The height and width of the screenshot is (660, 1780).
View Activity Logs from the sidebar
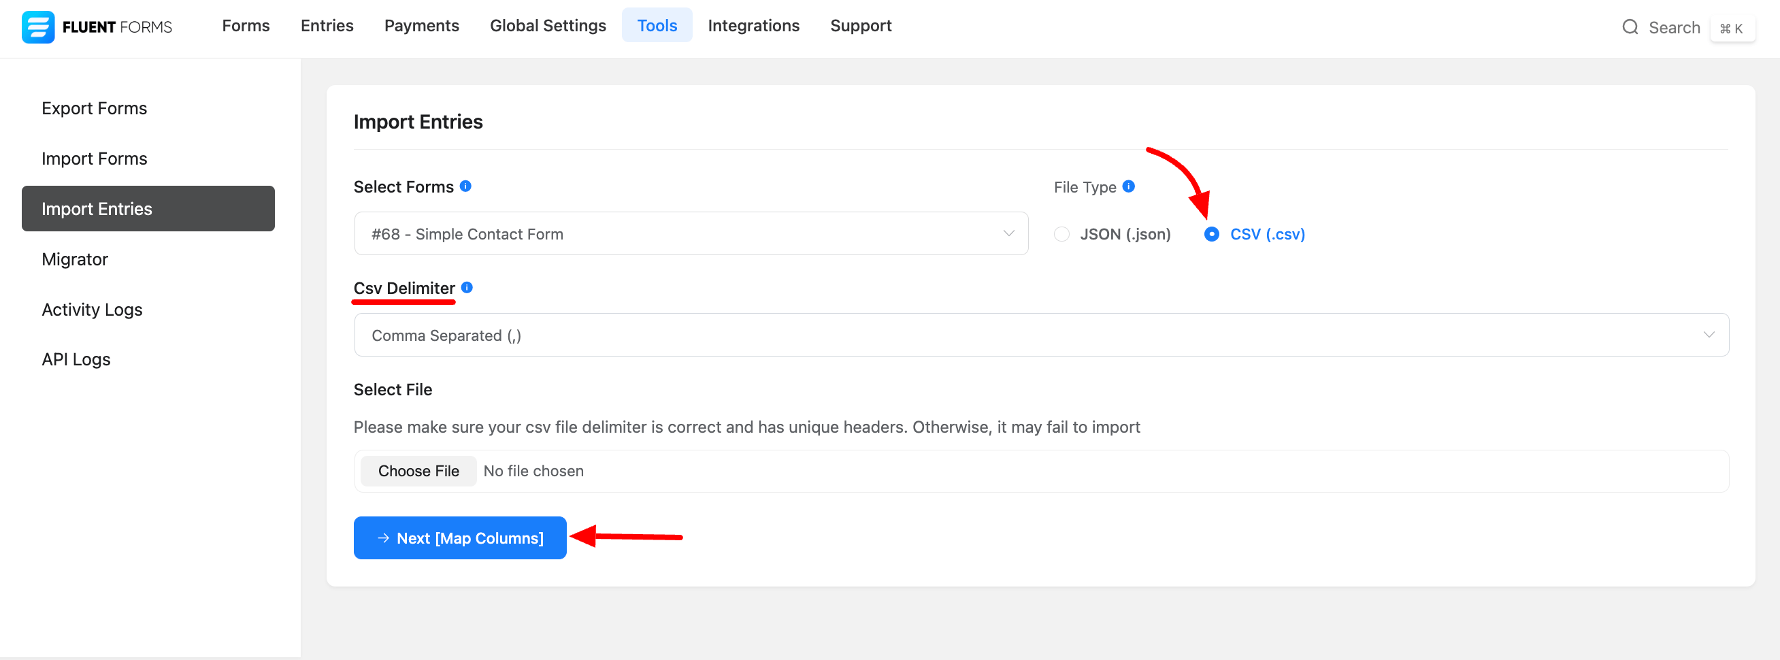(x=92, y=310)
